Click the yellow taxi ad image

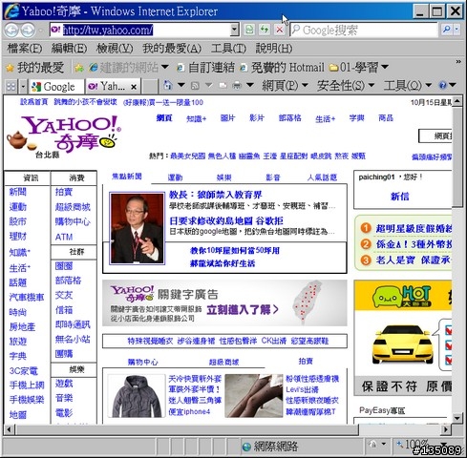pos(402,344)
